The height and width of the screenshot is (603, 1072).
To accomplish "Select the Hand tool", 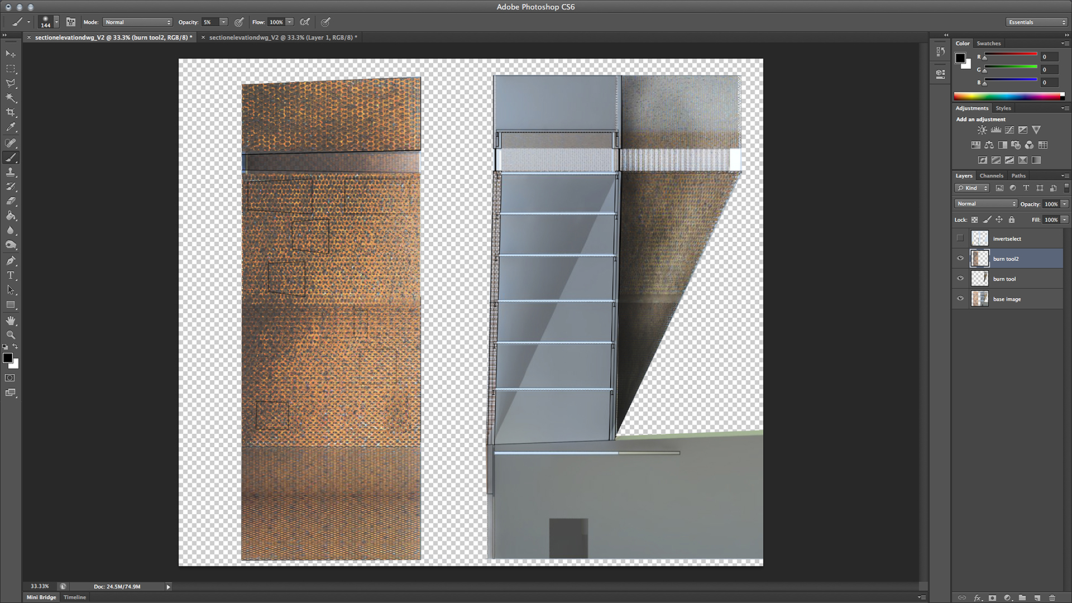I will pyautogui.click(x=11, y=320).
